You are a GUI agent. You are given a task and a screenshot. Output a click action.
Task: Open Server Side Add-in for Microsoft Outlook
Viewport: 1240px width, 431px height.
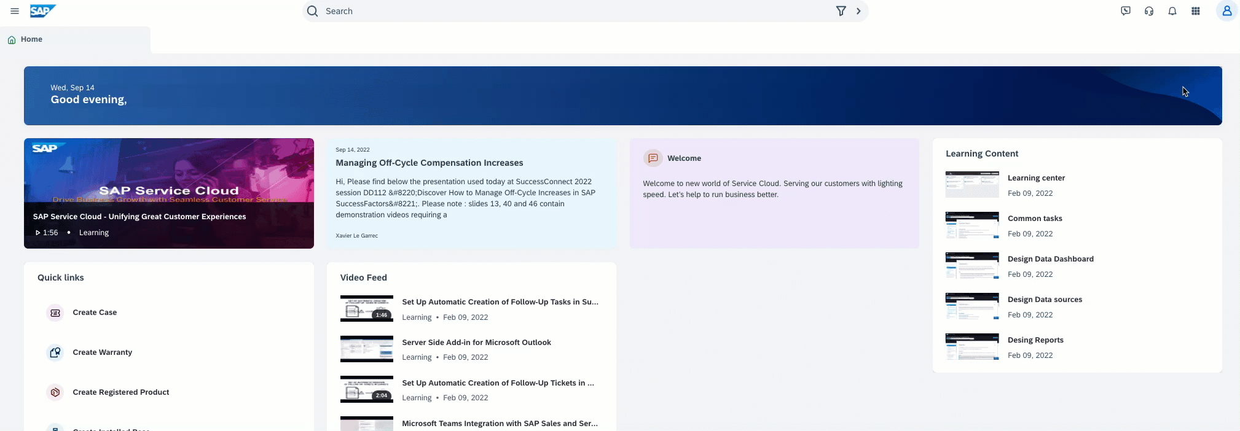coord(476,343)
